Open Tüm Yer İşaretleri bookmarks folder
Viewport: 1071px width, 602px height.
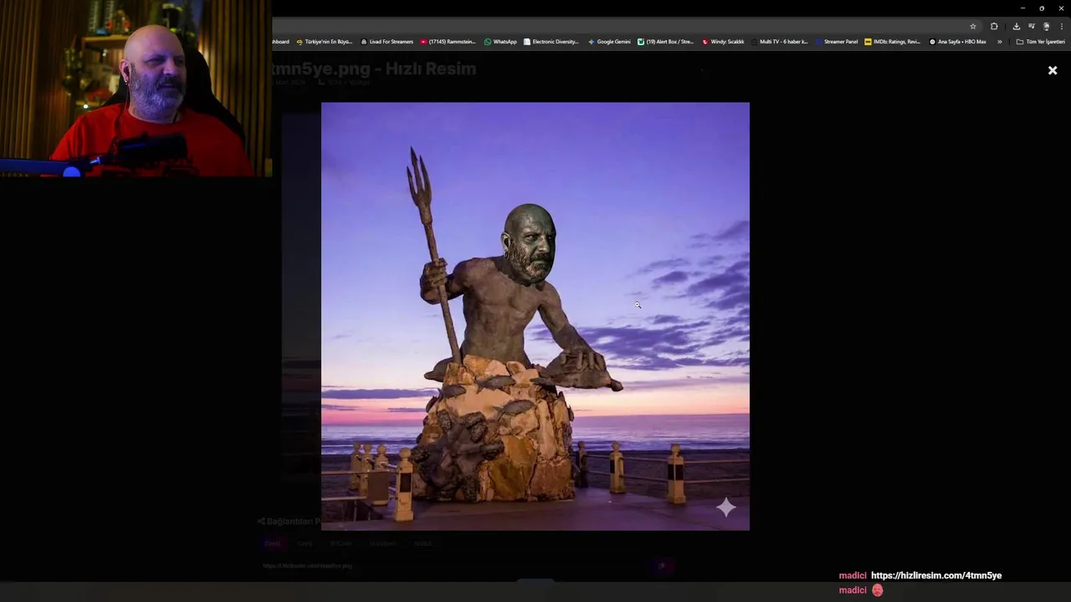coord(1040,42)
